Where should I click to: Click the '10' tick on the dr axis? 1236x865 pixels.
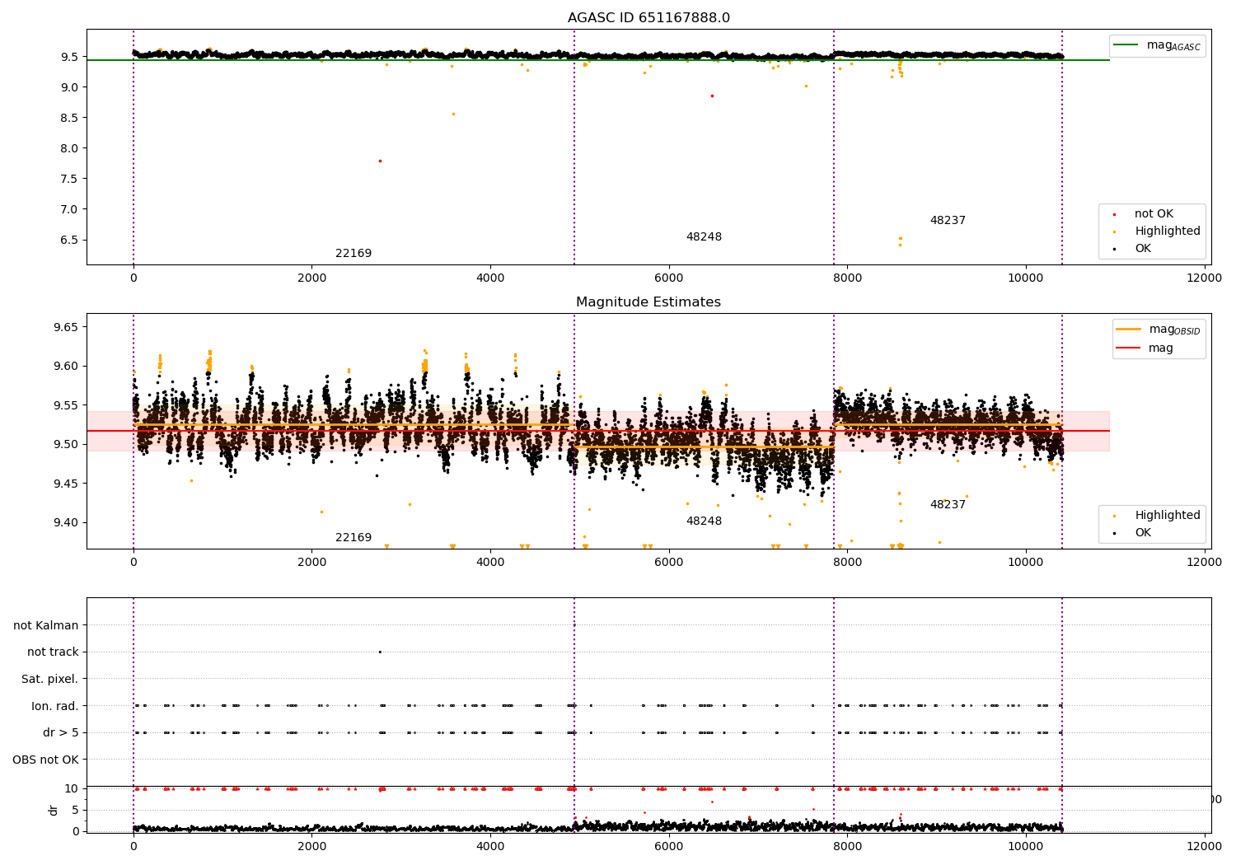click(x=73, y=788)
